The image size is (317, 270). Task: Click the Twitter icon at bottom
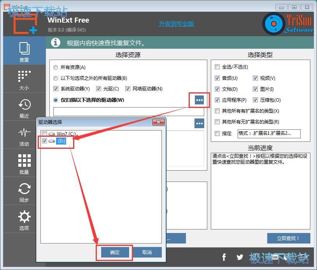[x=240, y=257]
